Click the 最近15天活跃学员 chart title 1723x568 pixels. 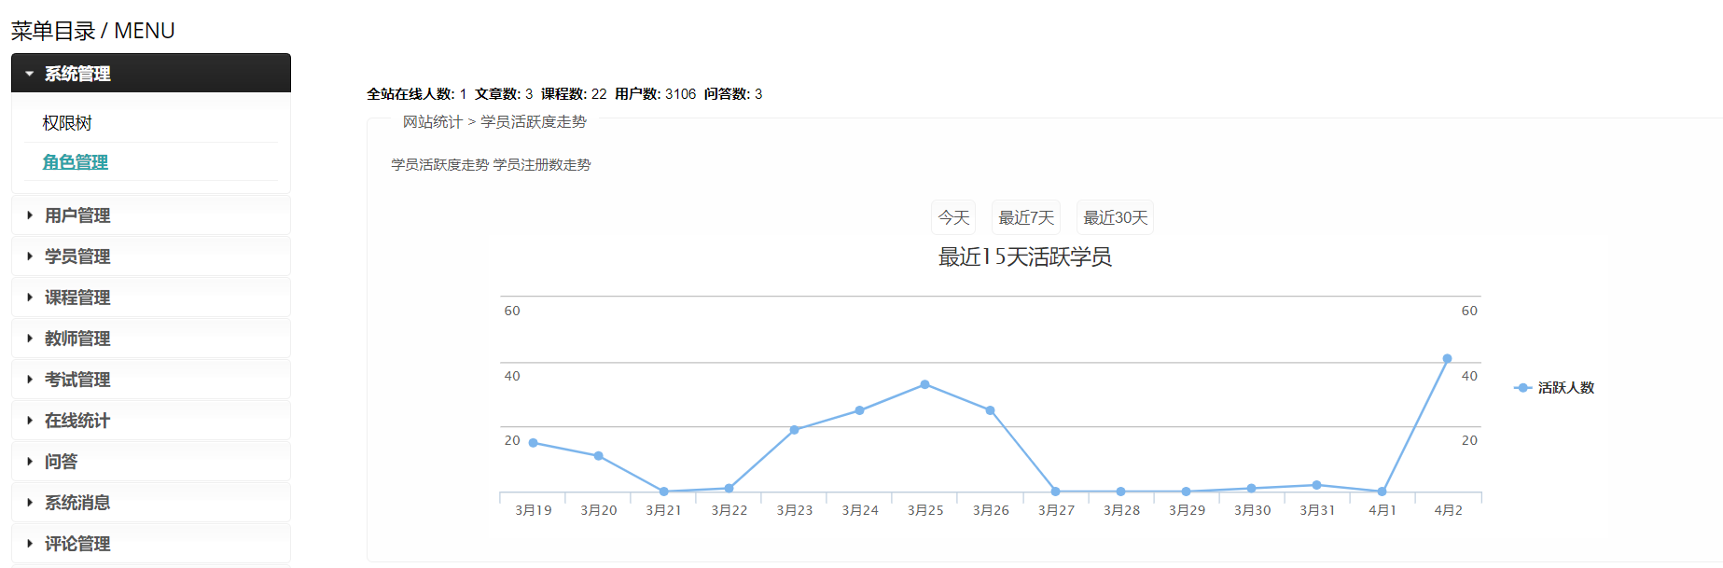(x=1024, y=257)
